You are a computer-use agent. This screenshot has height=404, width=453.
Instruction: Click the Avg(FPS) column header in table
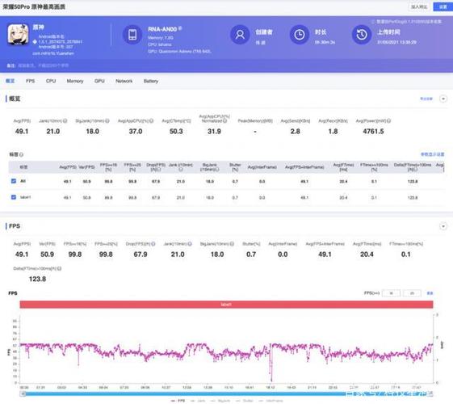tap(68, 167)
